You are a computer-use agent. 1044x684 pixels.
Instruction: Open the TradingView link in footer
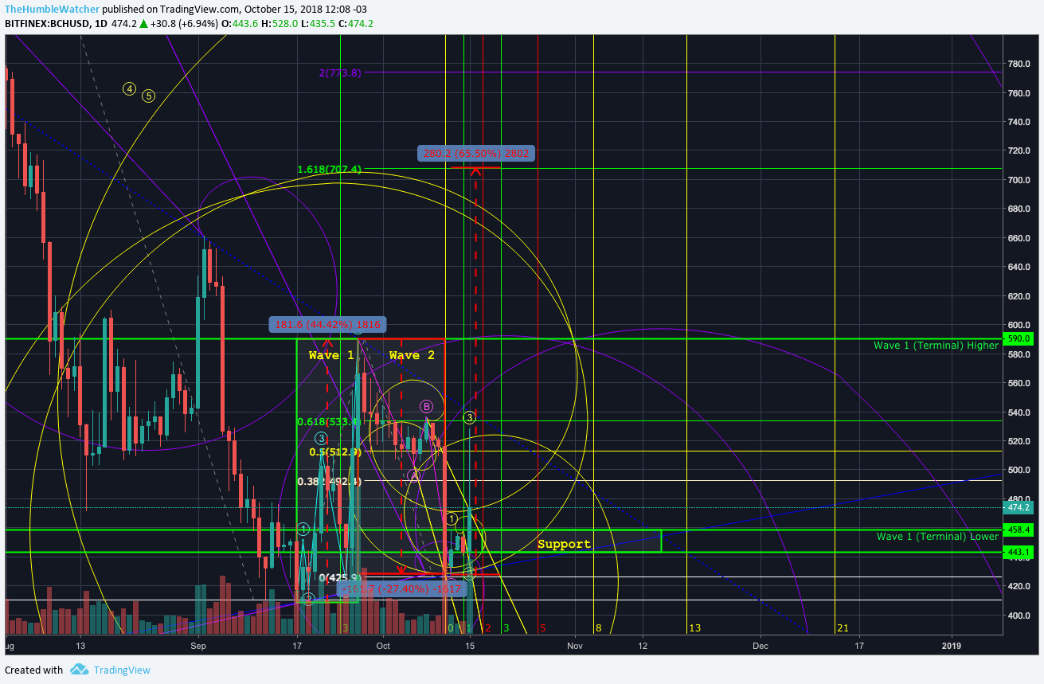(x=122, y=670)
